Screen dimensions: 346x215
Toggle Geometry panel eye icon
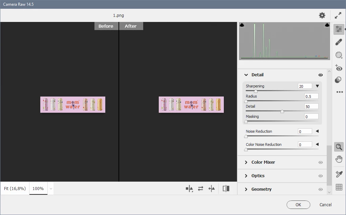321,189
